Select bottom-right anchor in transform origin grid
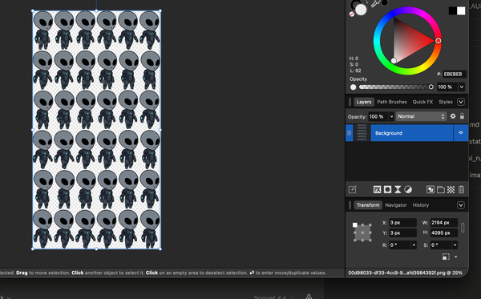 (x=370, y=240)
